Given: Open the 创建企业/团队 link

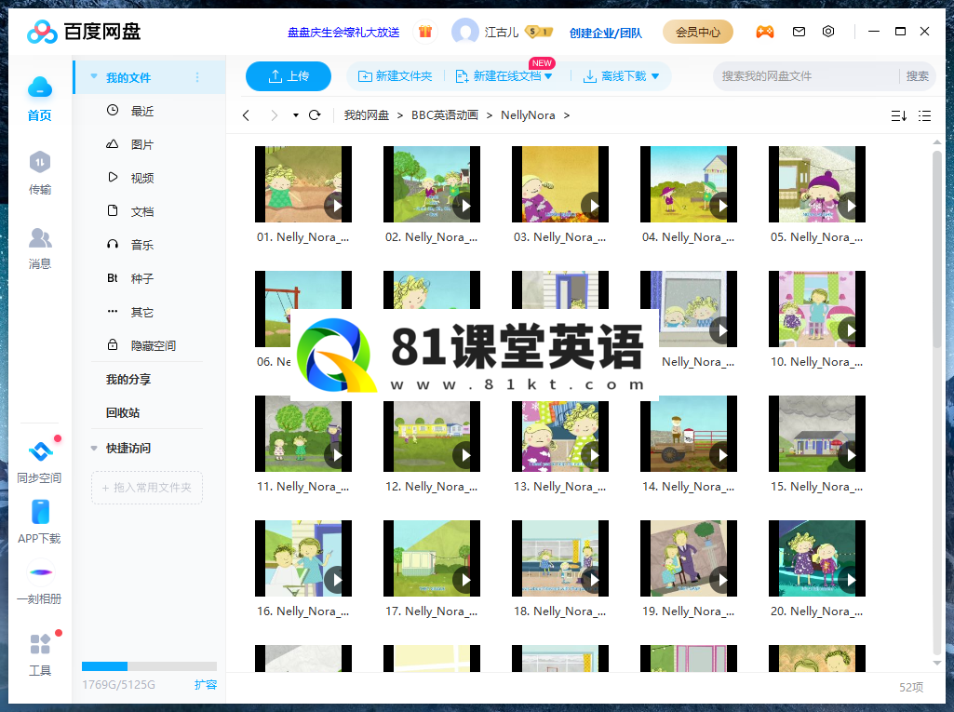Looking at the screenshot, I should (x=605, y=33).
